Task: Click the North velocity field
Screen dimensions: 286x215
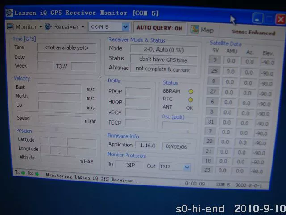Action: pyautogui.click(x=60, y=97)
